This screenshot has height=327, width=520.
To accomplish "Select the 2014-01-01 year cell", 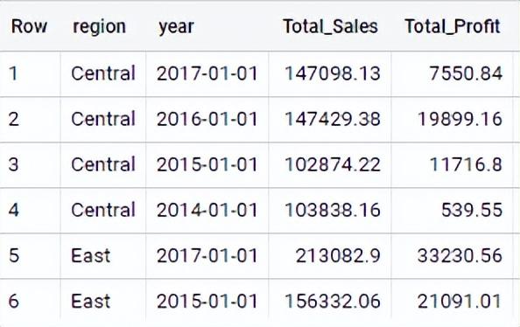I will click(x=207, y=210).
